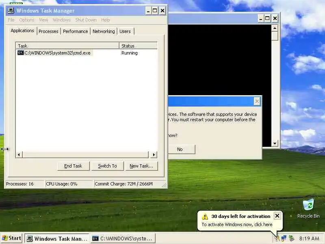Maximize the Windows Task Manager window

coord(155,11)
